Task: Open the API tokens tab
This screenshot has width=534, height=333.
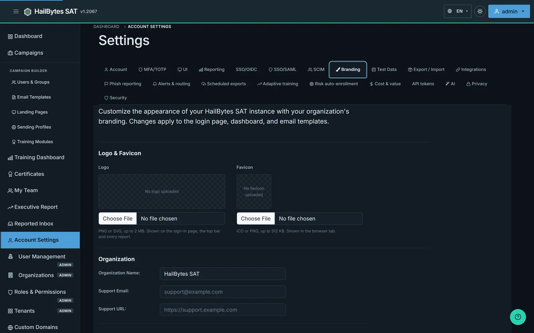Action: coord(423,84)
